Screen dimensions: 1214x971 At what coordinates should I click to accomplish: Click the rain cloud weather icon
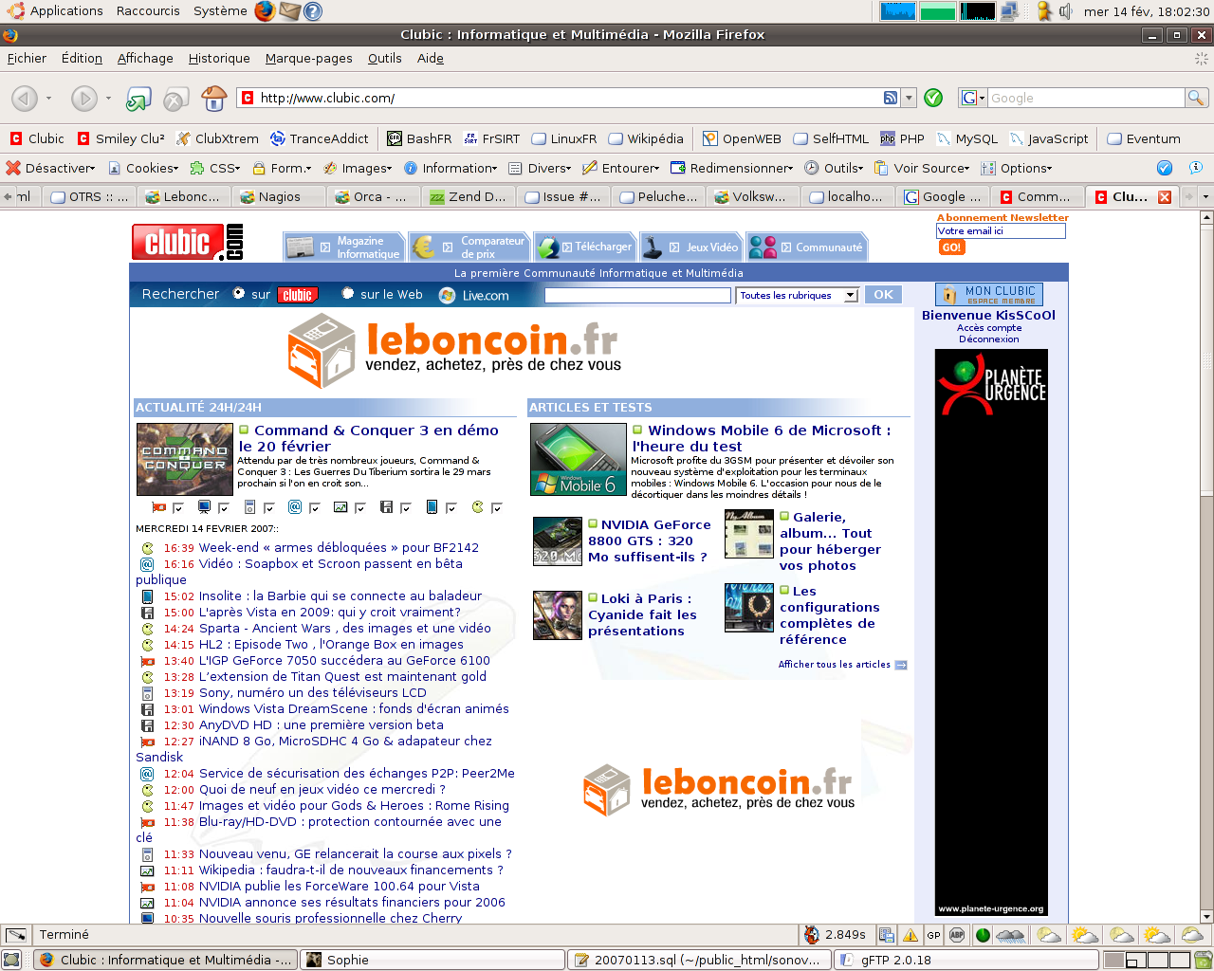coord(1011,935)
